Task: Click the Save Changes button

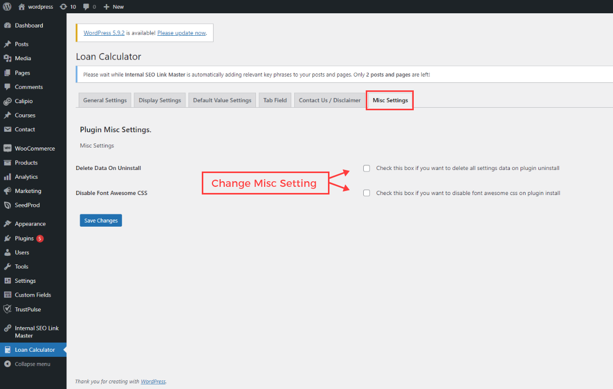Action: [x=101, y=221]
